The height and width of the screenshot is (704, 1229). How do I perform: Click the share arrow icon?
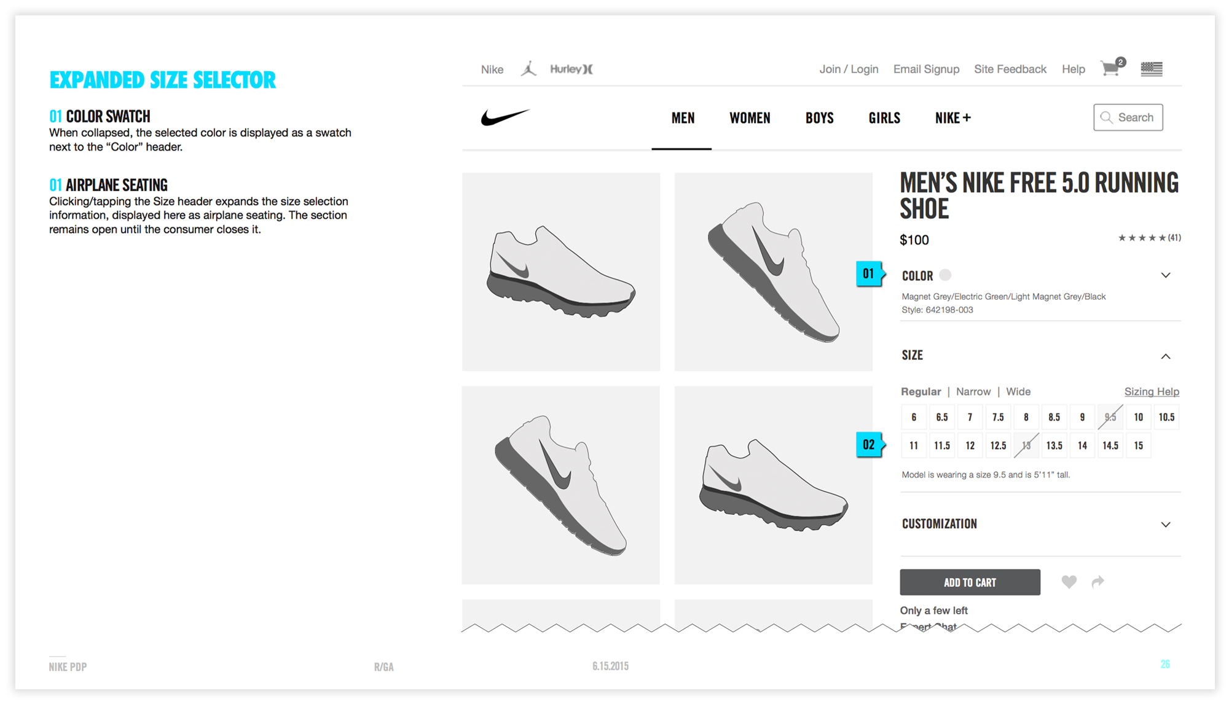point(1097,582)
